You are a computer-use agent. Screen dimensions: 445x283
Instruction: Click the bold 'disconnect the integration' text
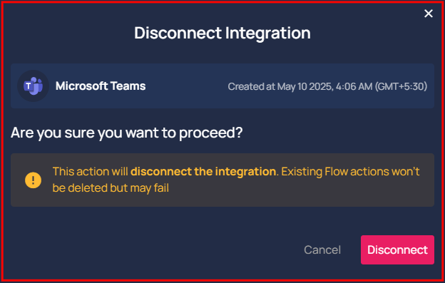click(203, 172)
